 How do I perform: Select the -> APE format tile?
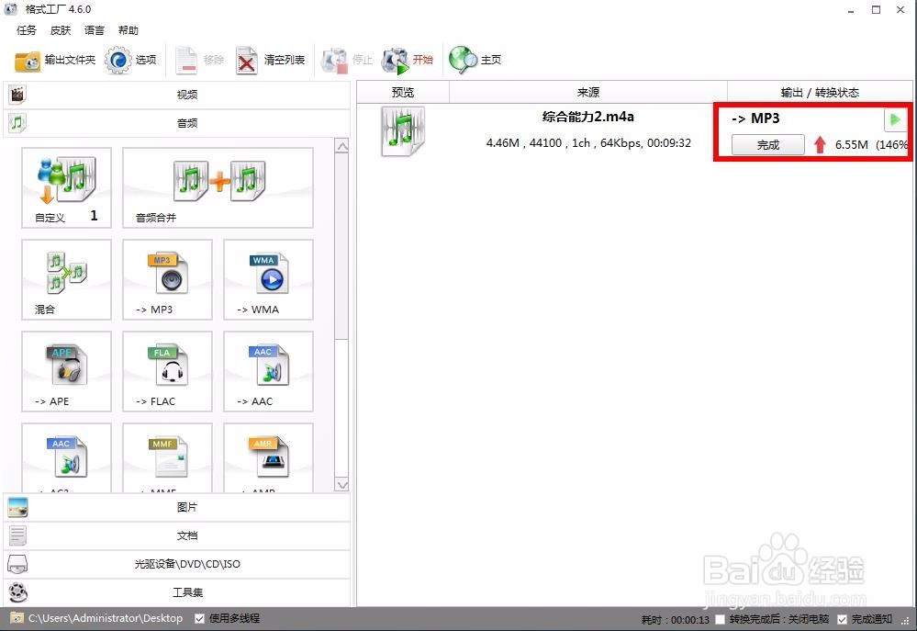66,371
